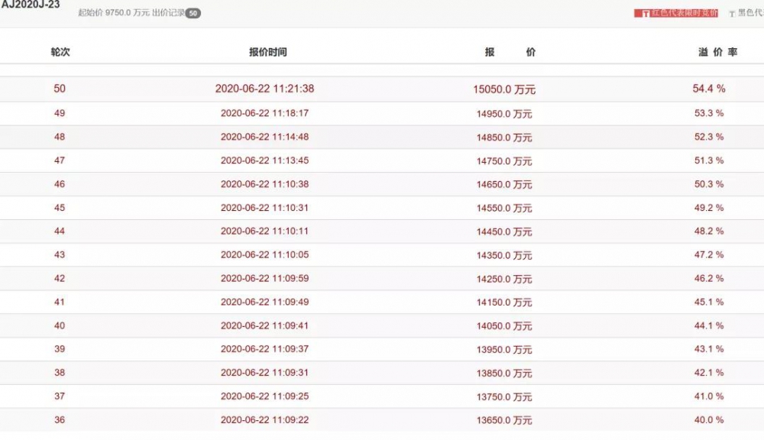Screen dimensions: 764x440
Task: Click the bid 14550.0 万元
Action: (504, 208)
